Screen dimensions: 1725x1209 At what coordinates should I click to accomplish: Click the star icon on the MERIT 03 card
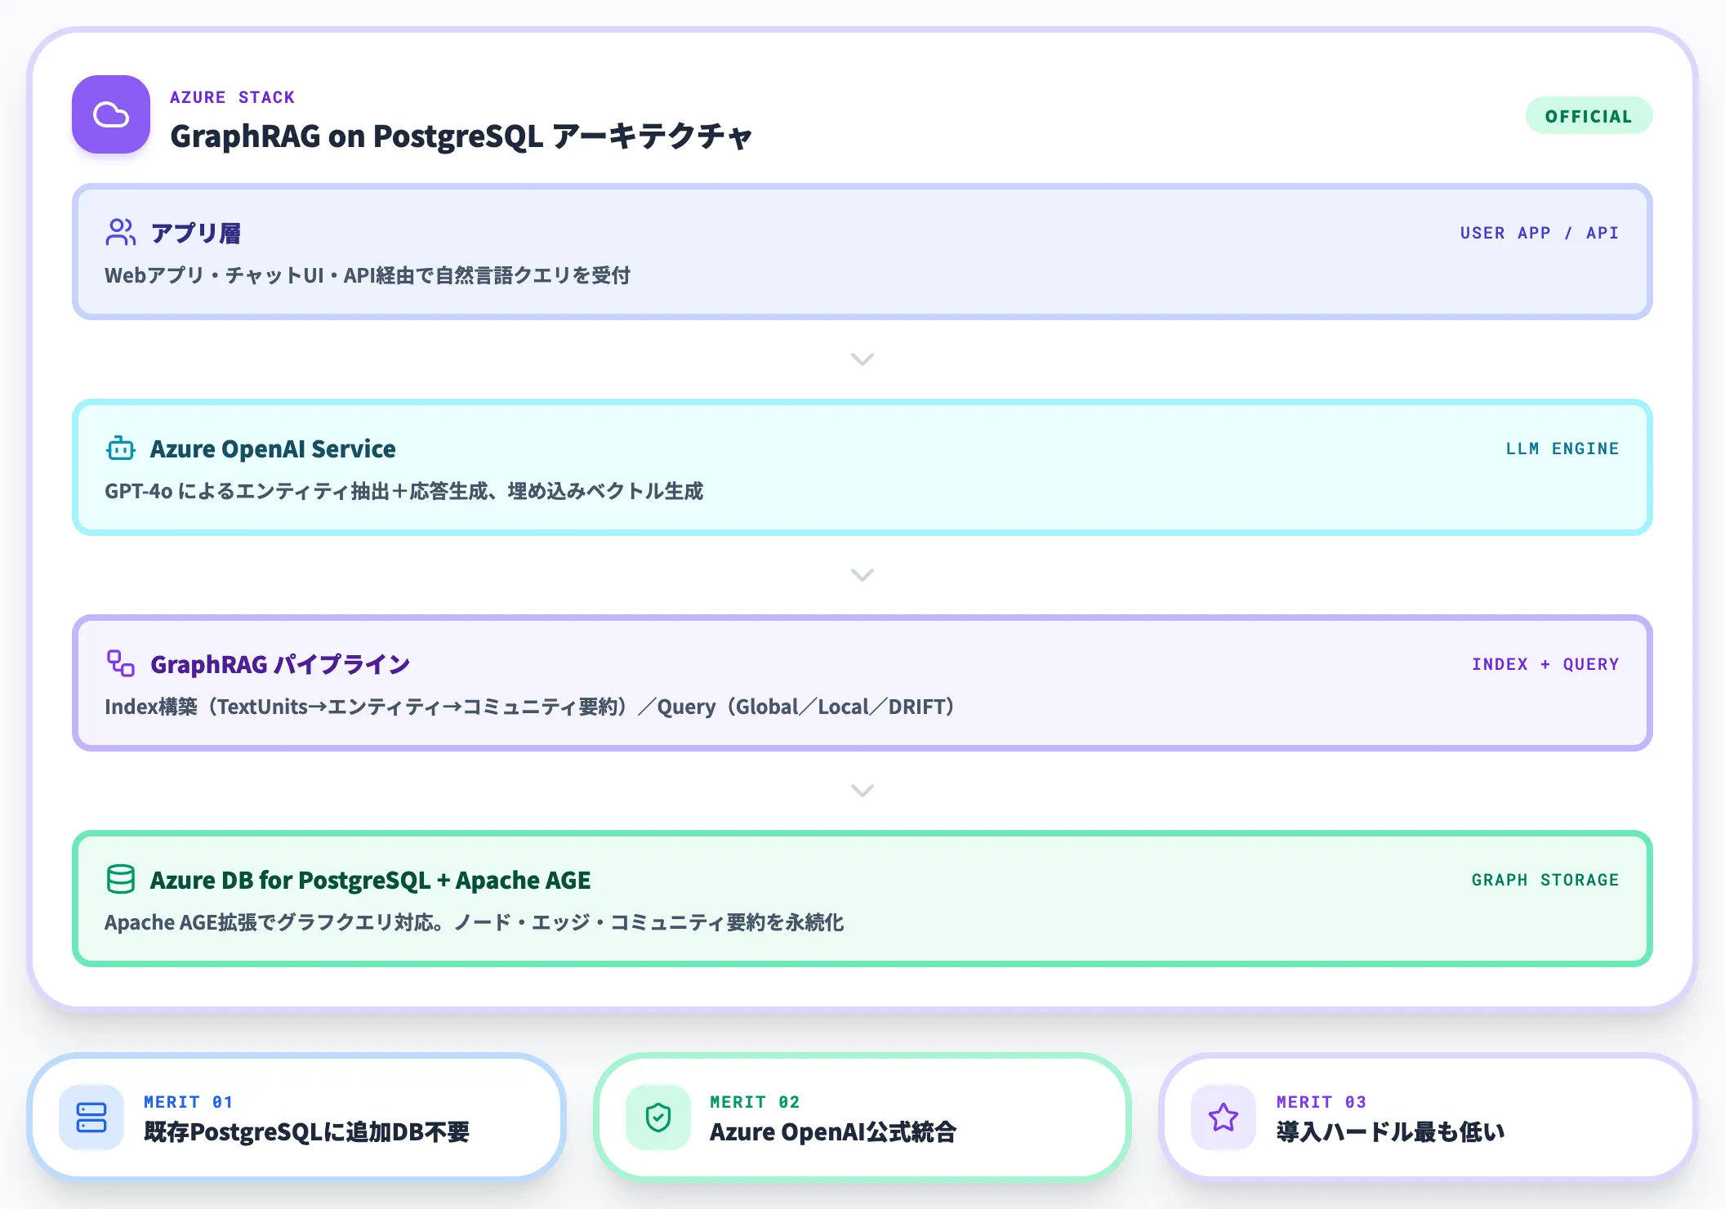(1224, 1118)
